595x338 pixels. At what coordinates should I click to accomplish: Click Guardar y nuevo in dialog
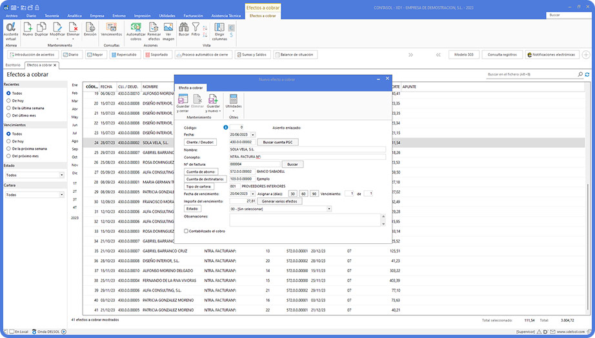pos(213,103)
